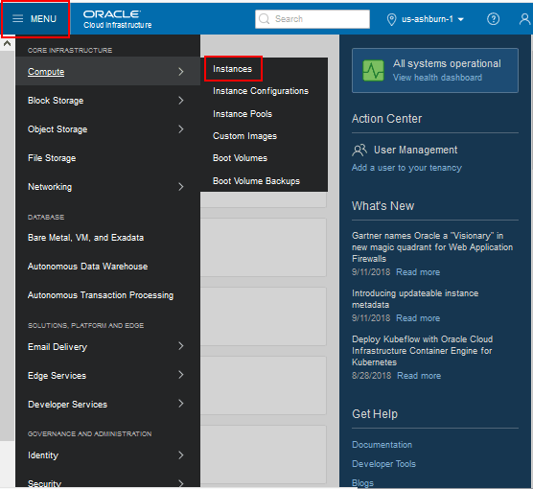
Task: Collapse the page with the up-arrow button
Action: [7, 43]
